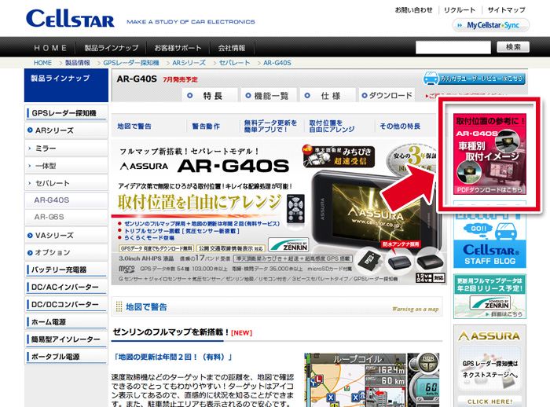Jump to その他の特長 section
The height and width of the screenshot is (407, 550).
tap(400, 126)
